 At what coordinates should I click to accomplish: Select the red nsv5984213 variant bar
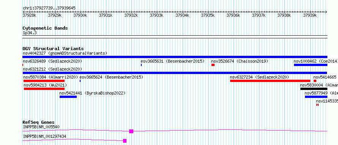pyautogui.click(x=44, y=89)
